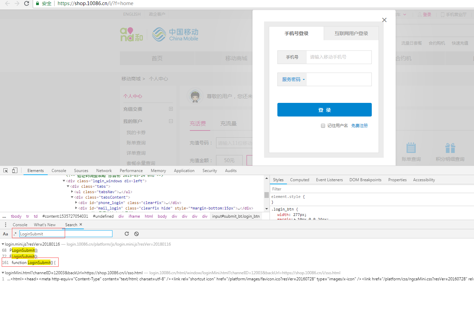Image resolution: width=474 pixels, height=326 pixels.
Task: Click the browser reload icon
Action: tap(27, 3)
